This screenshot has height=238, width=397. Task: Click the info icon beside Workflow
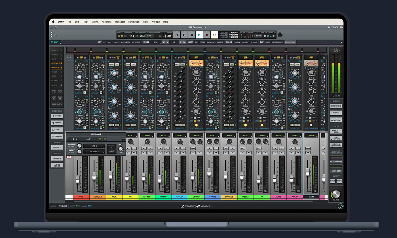tap(280, 35)
